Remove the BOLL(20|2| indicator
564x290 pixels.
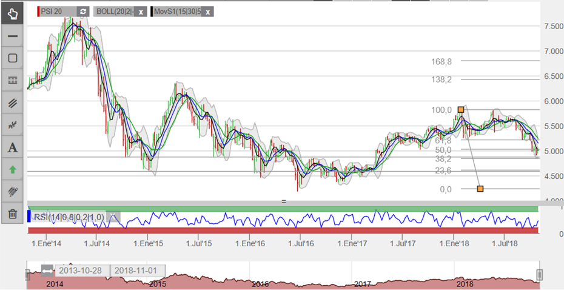pos(141,12)
